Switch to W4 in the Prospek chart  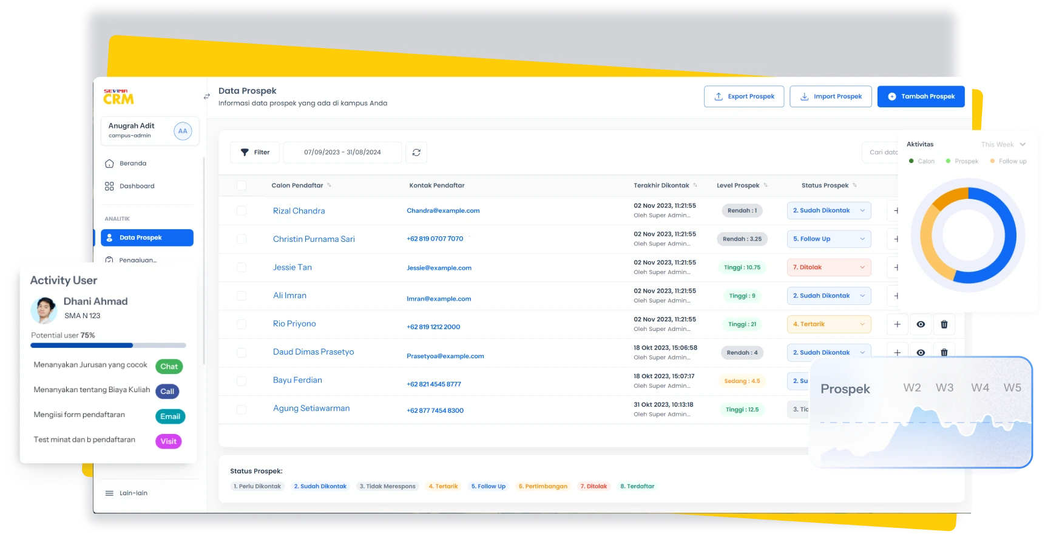point(980,388)
